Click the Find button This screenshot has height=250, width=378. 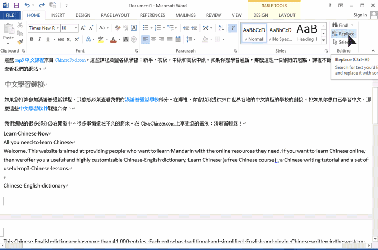pyautogui.click(x=340, y=25)
